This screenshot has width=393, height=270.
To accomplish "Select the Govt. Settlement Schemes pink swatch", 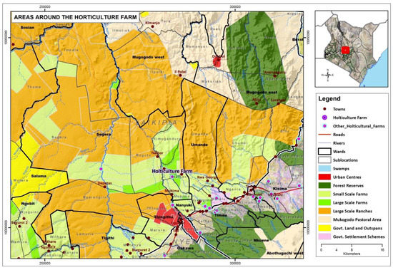I will coord(324,237).
